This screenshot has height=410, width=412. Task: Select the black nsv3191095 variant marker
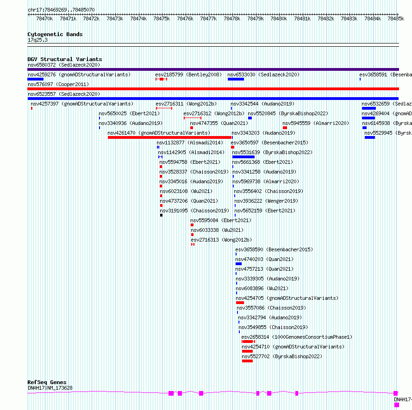coord(162,215)
